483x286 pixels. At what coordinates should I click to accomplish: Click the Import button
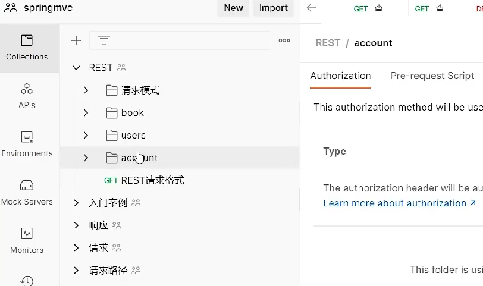[x=274, y=8]
